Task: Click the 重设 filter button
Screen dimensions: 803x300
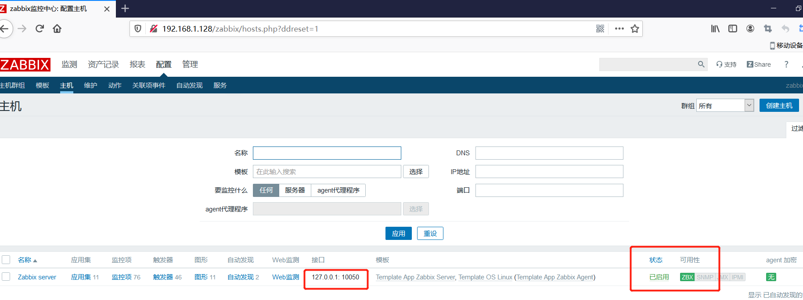Action: (430, 233)
